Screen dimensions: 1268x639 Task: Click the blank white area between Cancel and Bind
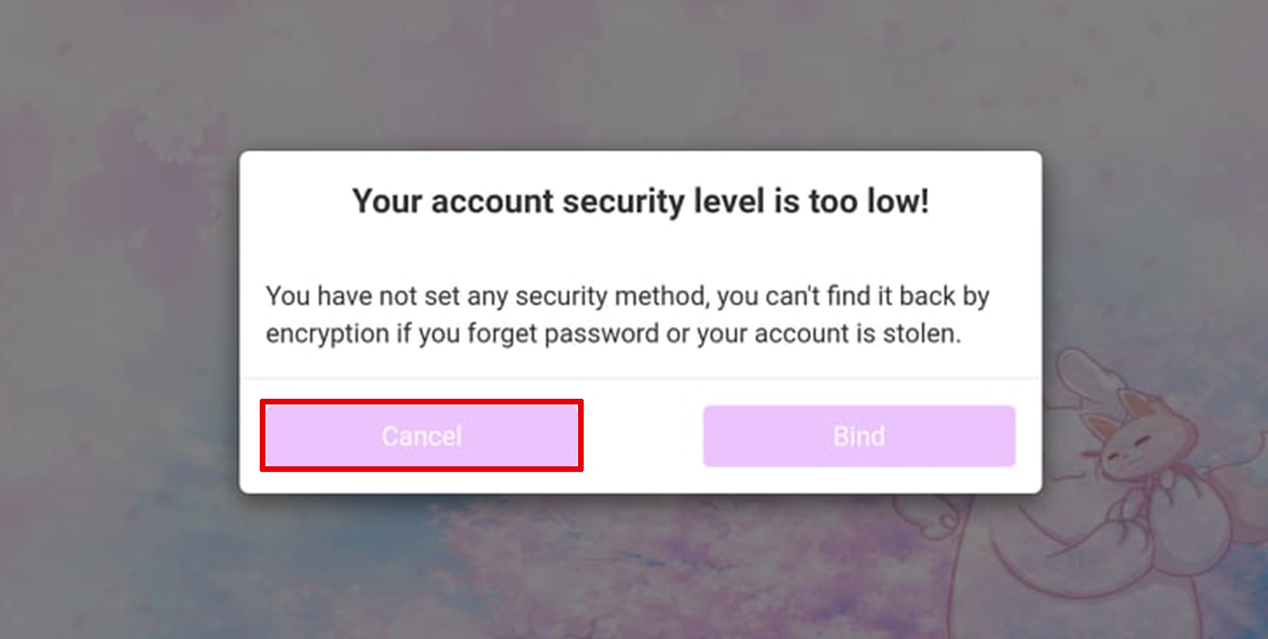pyautogui.click(x=642, y=436)
